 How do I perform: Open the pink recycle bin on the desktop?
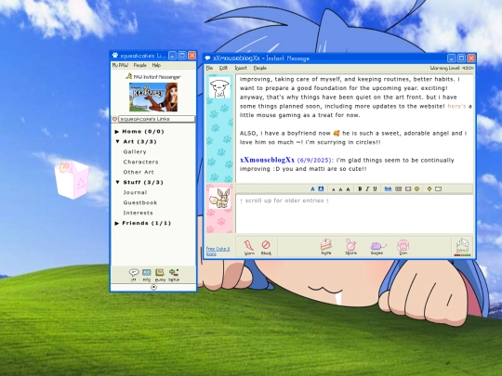[72, 180]
